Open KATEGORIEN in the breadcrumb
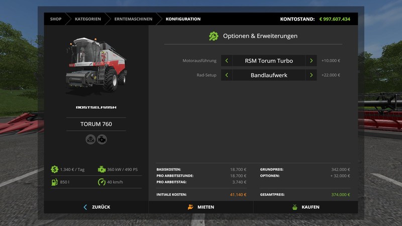Screen dimensions: 402x226 point(87,19)
